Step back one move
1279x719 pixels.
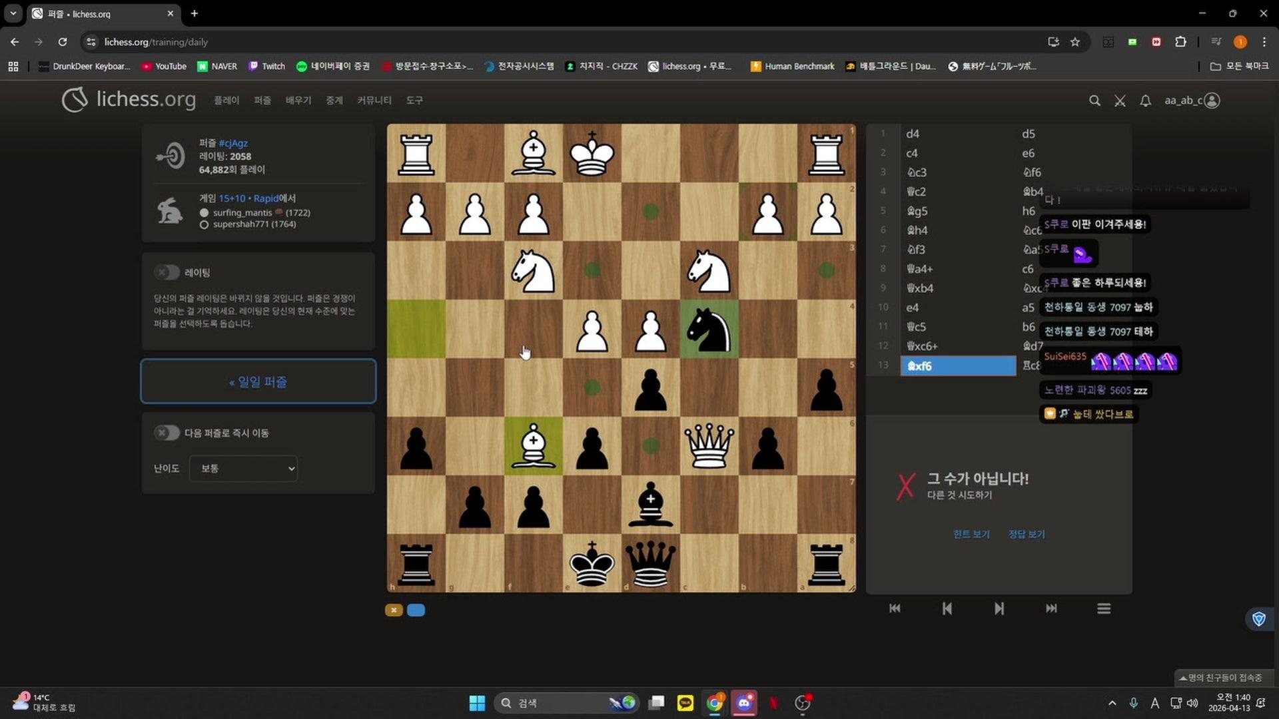(947, 608)
